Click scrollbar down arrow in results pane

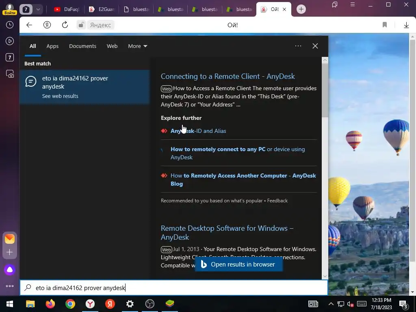coord(325,276)
